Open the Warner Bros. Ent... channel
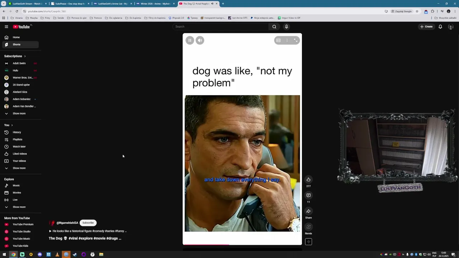The image size is (459, 258). (20, 77)
